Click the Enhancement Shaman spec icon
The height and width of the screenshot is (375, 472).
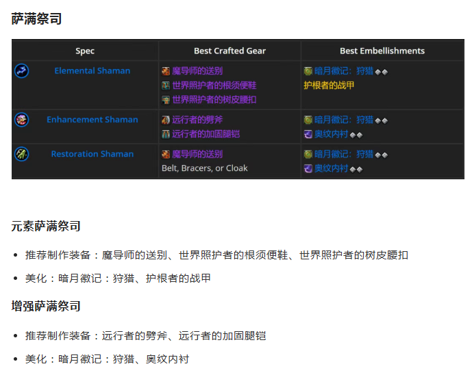tap(21, 120)
